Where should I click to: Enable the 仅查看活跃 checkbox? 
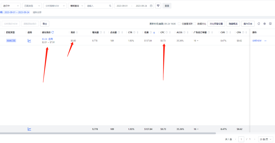click(x=179, y=24)
